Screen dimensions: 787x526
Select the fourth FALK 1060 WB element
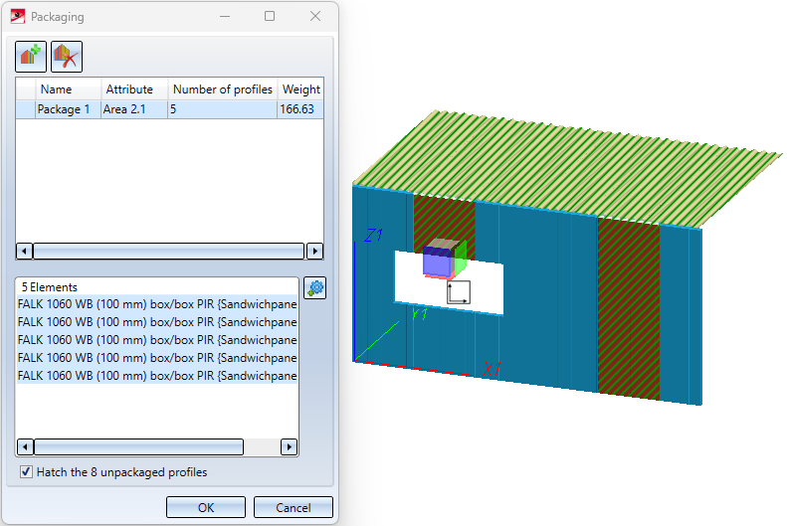click(x=157, y=358)
